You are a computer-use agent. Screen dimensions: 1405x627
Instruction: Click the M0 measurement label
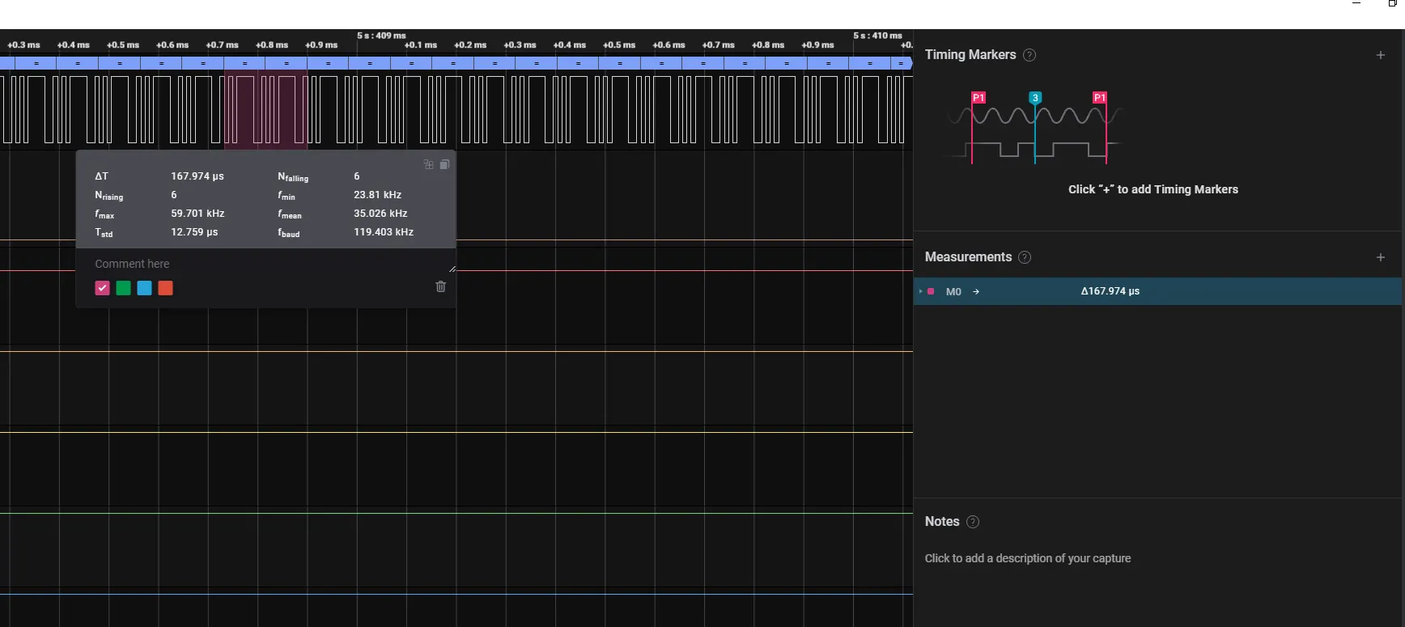point(953,291)
